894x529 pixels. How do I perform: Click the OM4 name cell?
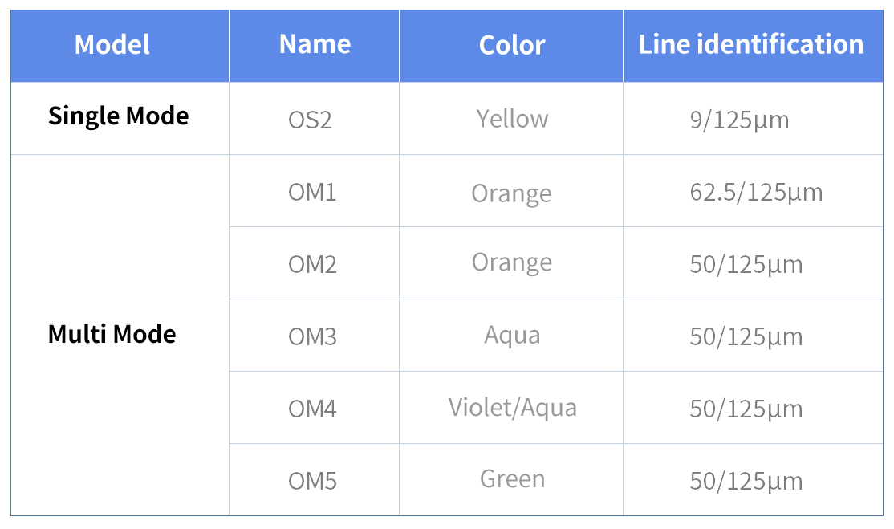(314, 408)
